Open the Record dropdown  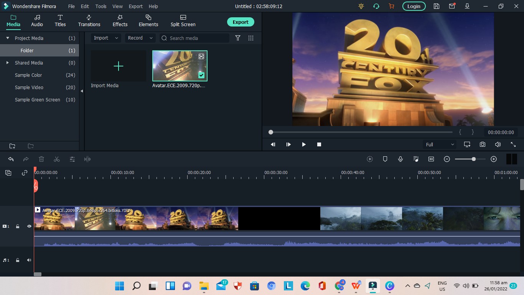coord(140,38)
